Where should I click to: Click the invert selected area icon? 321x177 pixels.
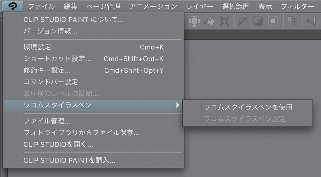point(257,21)
